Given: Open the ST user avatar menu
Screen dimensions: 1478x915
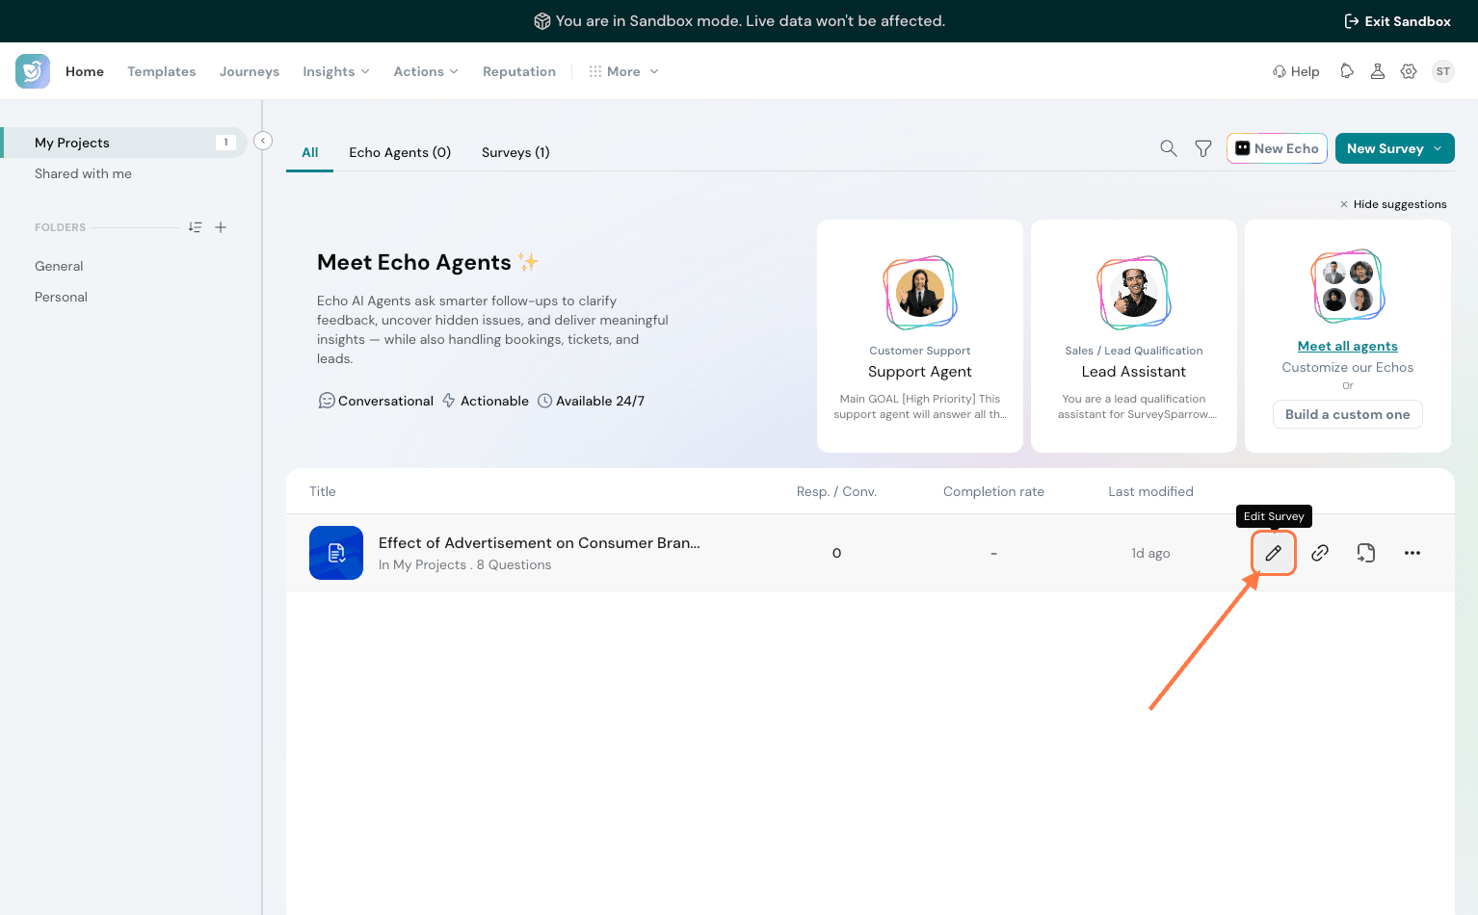Looking at the screenshot, I should point(1443,71).
